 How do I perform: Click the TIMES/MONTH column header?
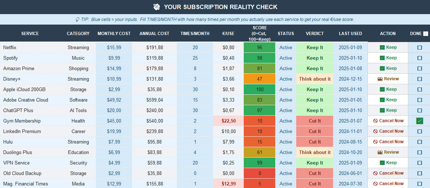tap(195, 33)
